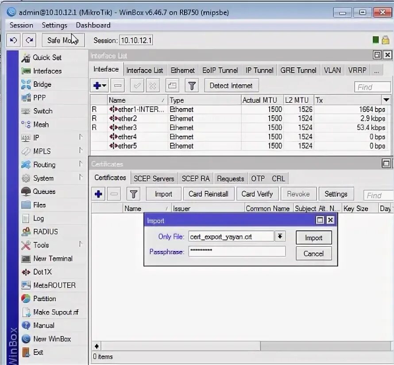Open Interfaces in the sidebar
Viewport: 394px width, 365px height.
click(47, 71)
